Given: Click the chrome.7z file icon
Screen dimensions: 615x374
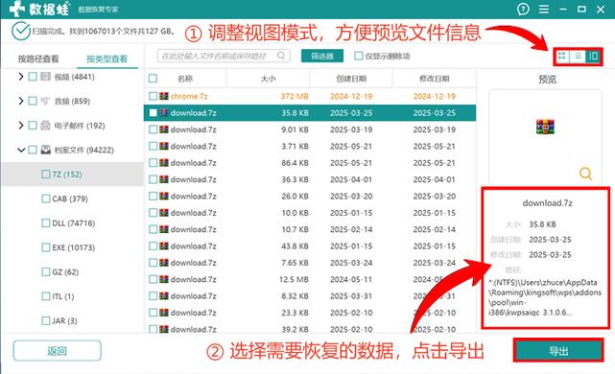Looking at the screenshot, I should 164,96.
